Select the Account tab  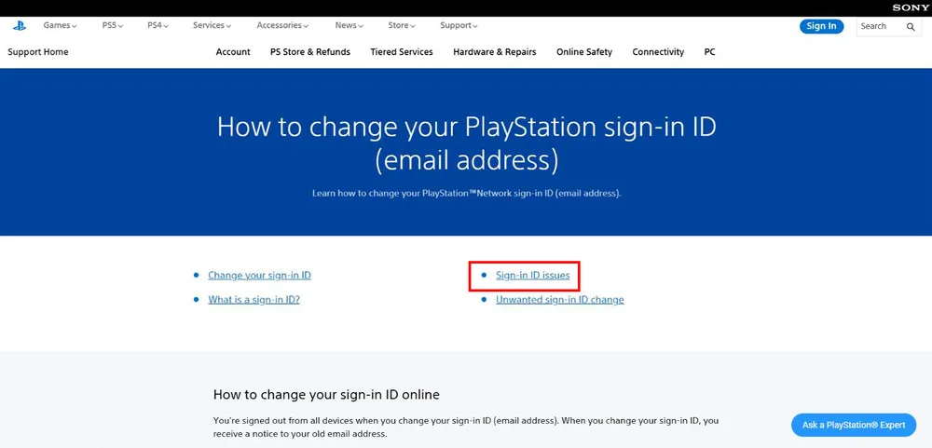click(233, 52)
